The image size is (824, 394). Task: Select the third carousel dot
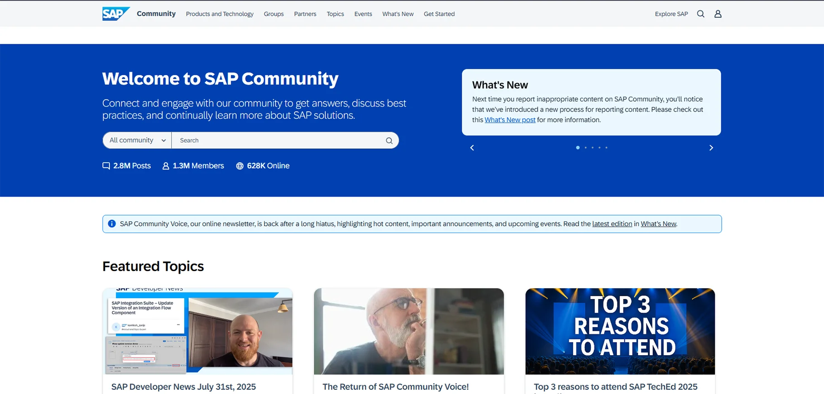click(x=592, y=148)
